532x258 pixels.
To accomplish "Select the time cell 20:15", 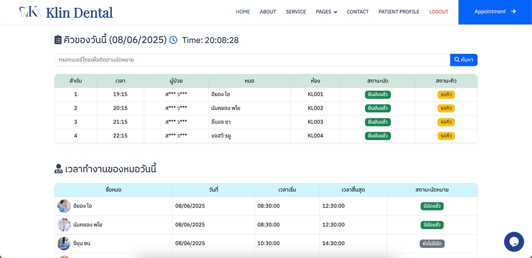I will (x=120, y=108).
